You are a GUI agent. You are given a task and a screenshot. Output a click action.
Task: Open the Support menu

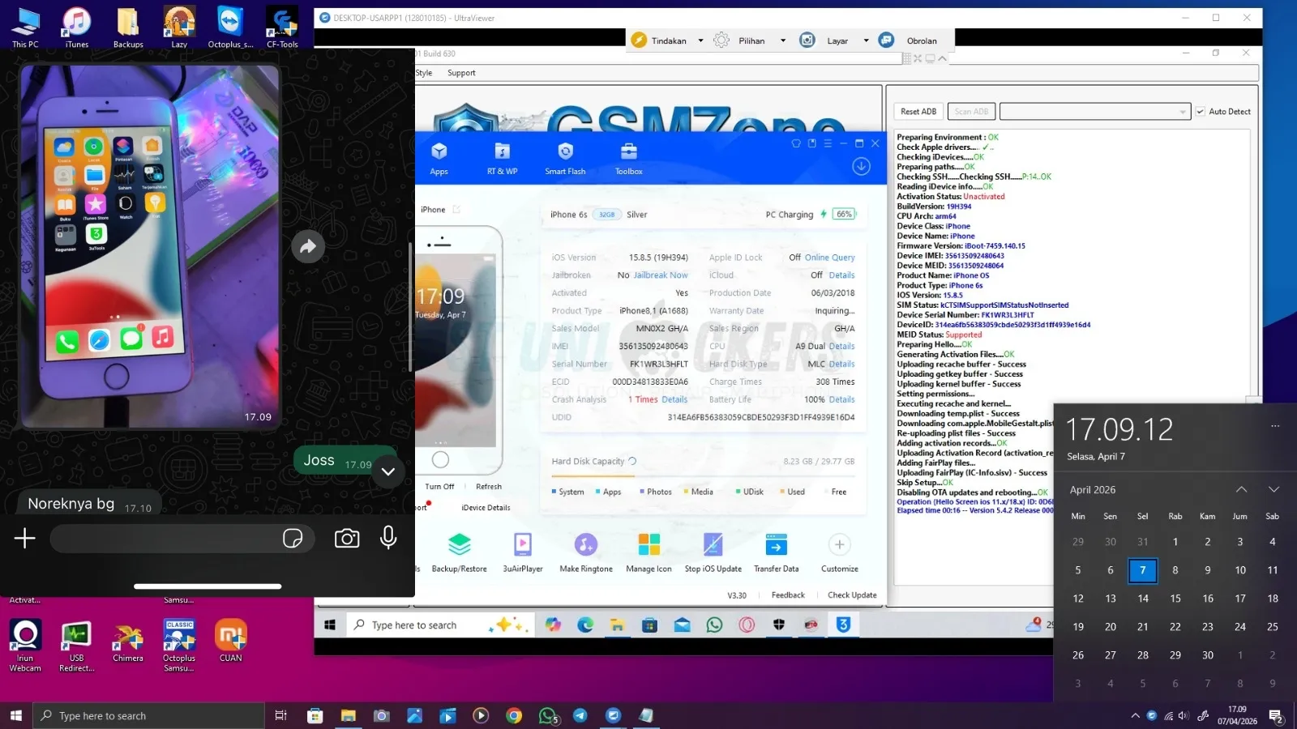[x=461, y=73]
